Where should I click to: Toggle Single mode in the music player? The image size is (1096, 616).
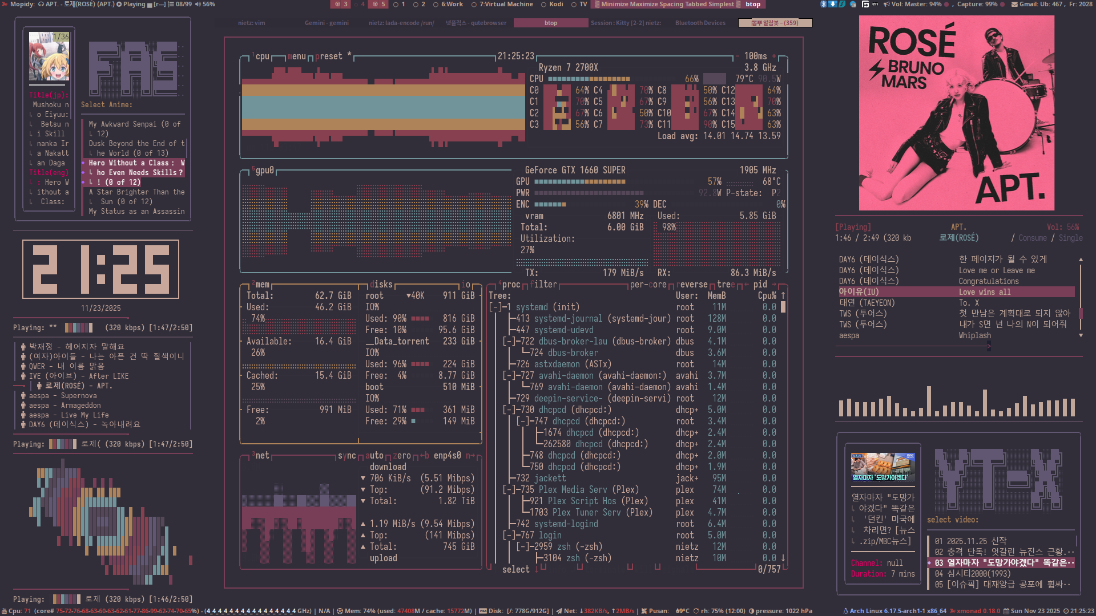point(1070,238)
